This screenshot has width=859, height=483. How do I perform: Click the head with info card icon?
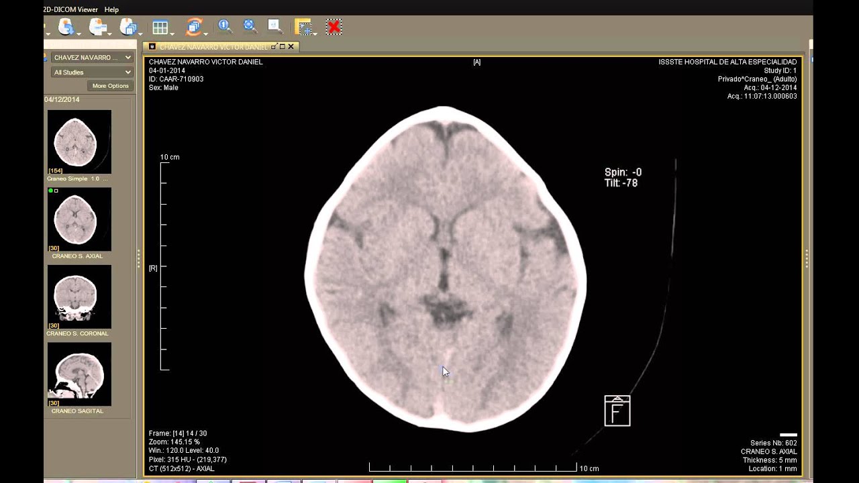[x=97, y=27]
